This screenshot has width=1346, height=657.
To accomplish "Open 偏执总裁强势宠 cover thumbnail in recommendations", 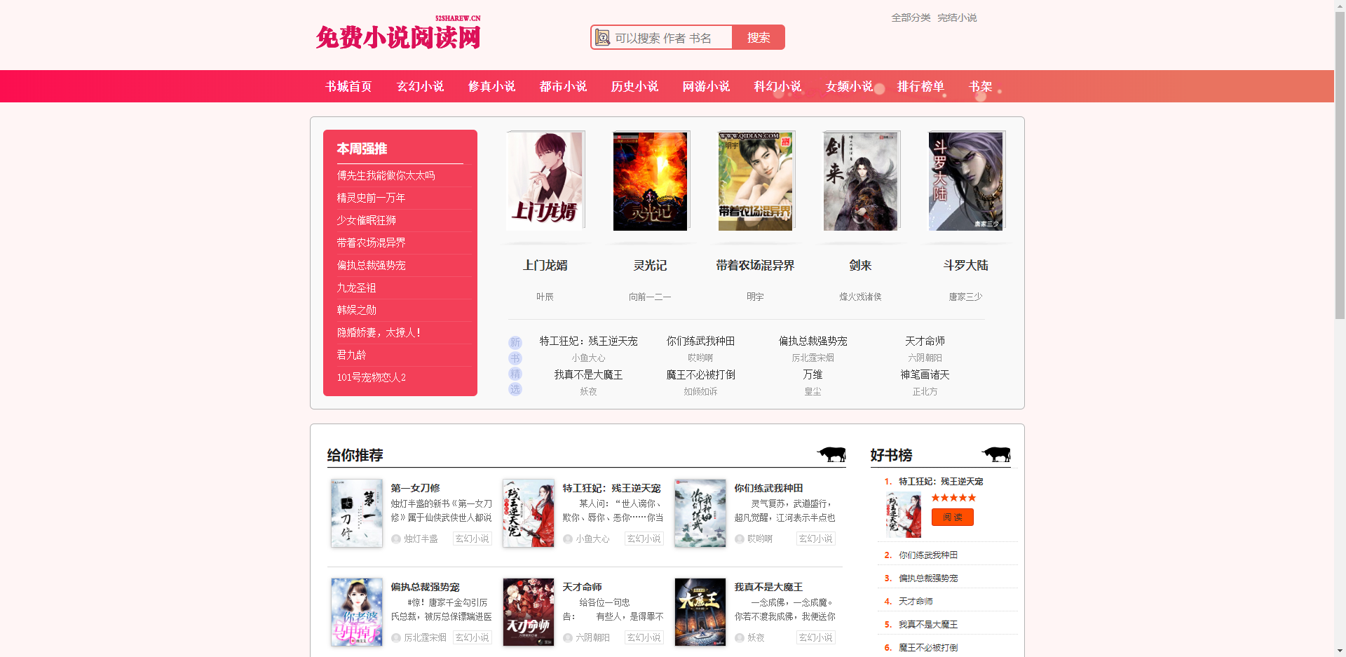I will (357, 612).
